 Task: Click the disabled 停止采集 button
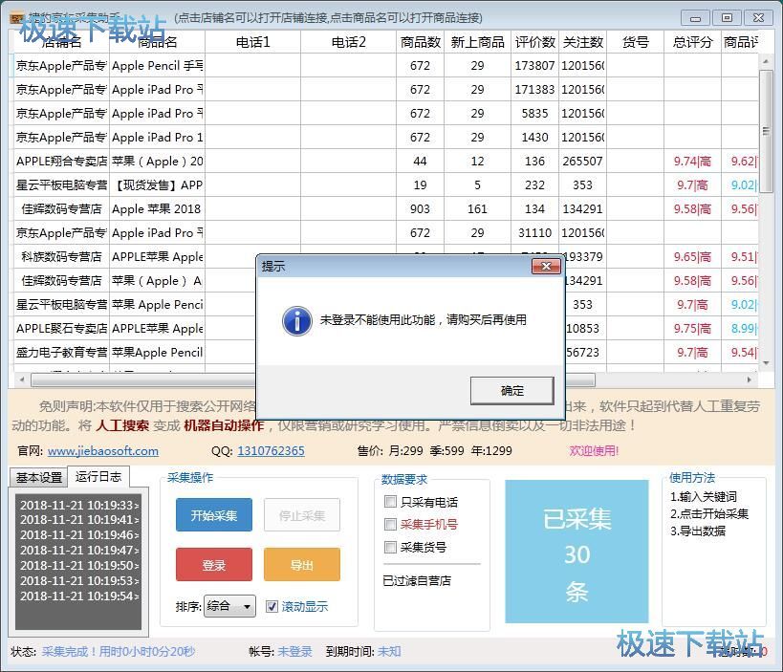click(x=301, y=514)
